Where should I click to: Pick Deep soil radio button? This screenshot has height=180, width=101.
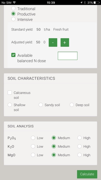click(x=72, y=105)
